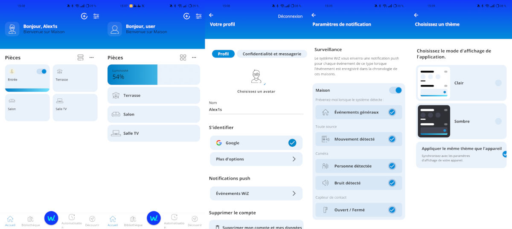The height and width of the screenshot is (229, 512).
Task: Select the Sombre theme radio button
Action: [x=498, y=122]
